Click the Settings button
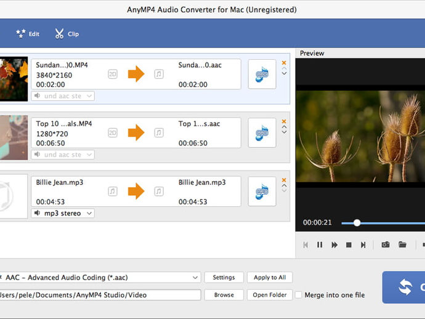The height and width of the screenshot is (319, 425). coord(224,278)
